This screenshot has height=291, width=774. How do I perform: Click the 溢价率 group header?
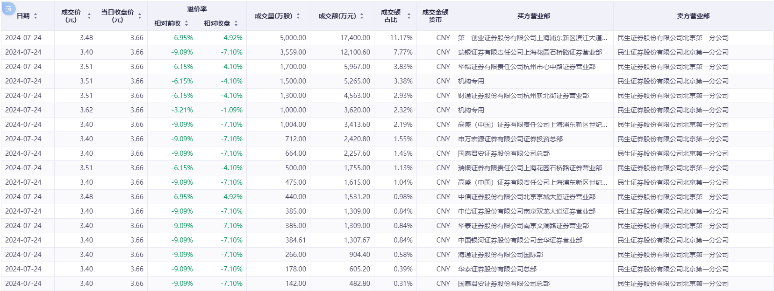[197, 9]
